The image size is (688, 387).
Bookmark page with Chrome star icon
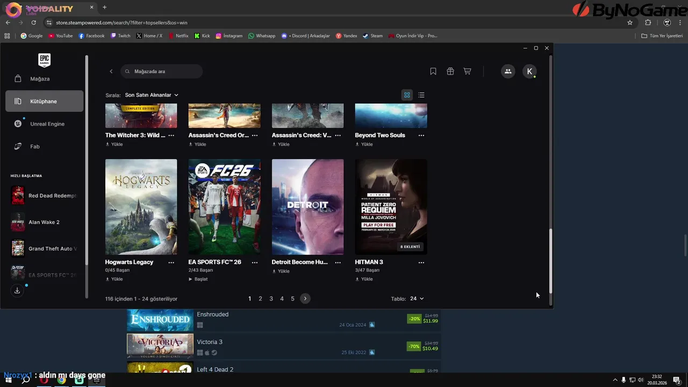click(630, 23)
